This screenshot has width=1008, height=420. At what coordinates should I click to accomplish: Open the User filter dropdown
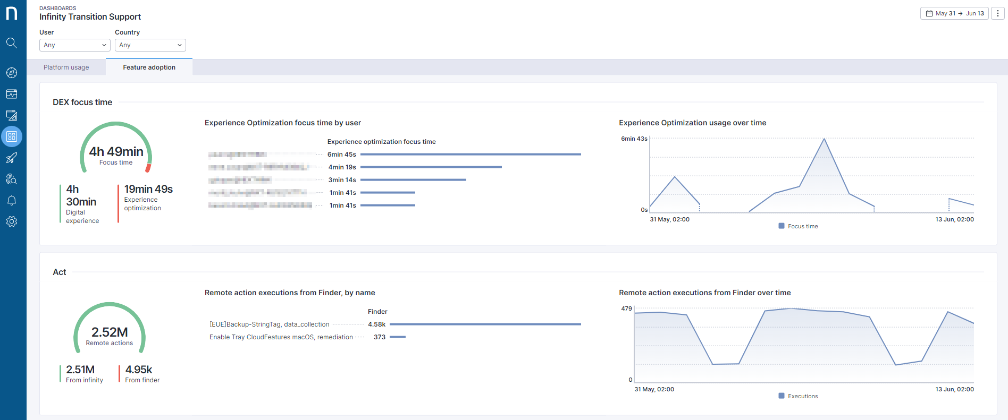[75, 45]
